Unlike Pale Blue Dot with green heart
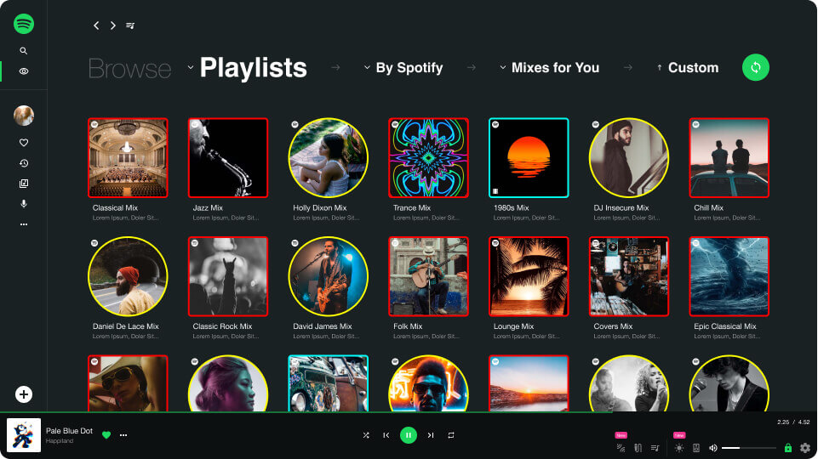818x459 pixels. pos(106,435)
